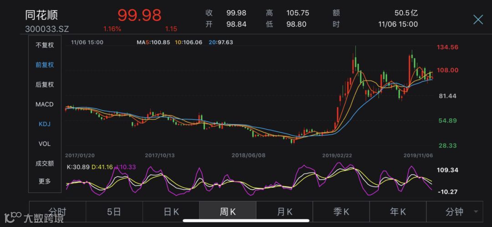492x227 pixels.
Task: Switch to the 日K daily tab
Action: click(171, 212)
